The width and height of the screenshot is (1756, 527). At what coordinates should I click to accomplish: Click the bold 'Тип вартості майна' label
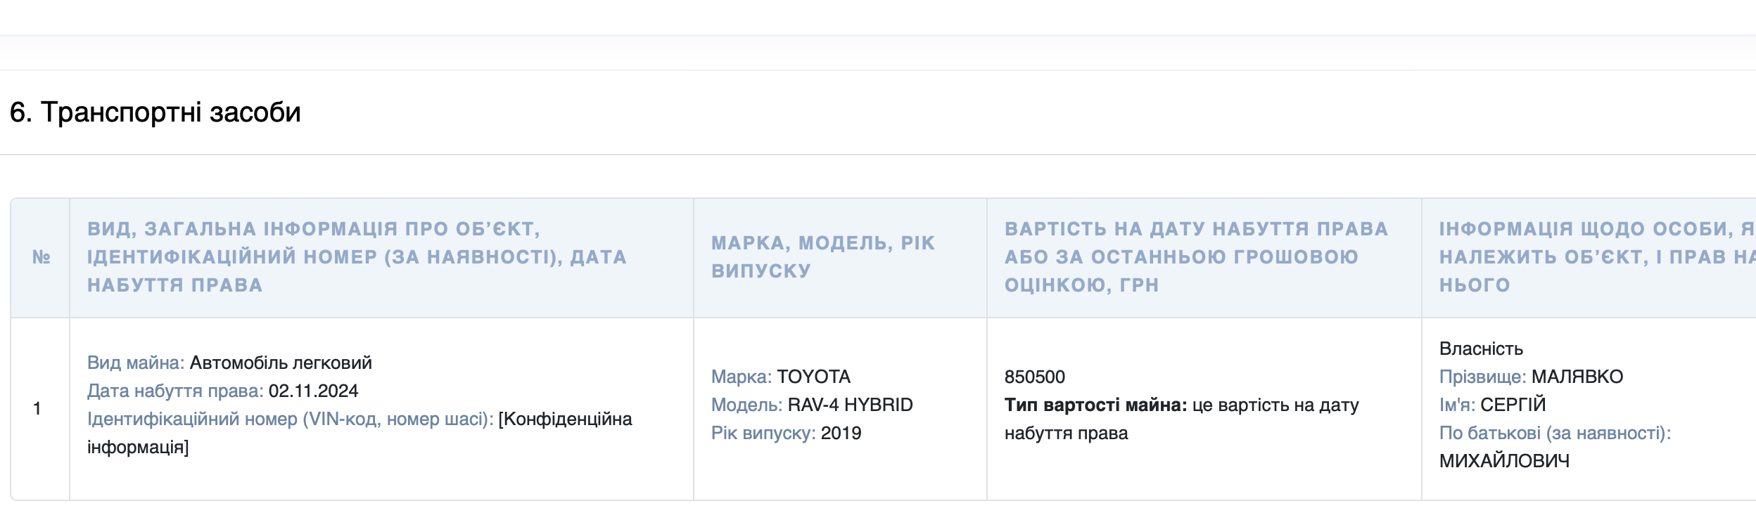[x=1095, y=405]
